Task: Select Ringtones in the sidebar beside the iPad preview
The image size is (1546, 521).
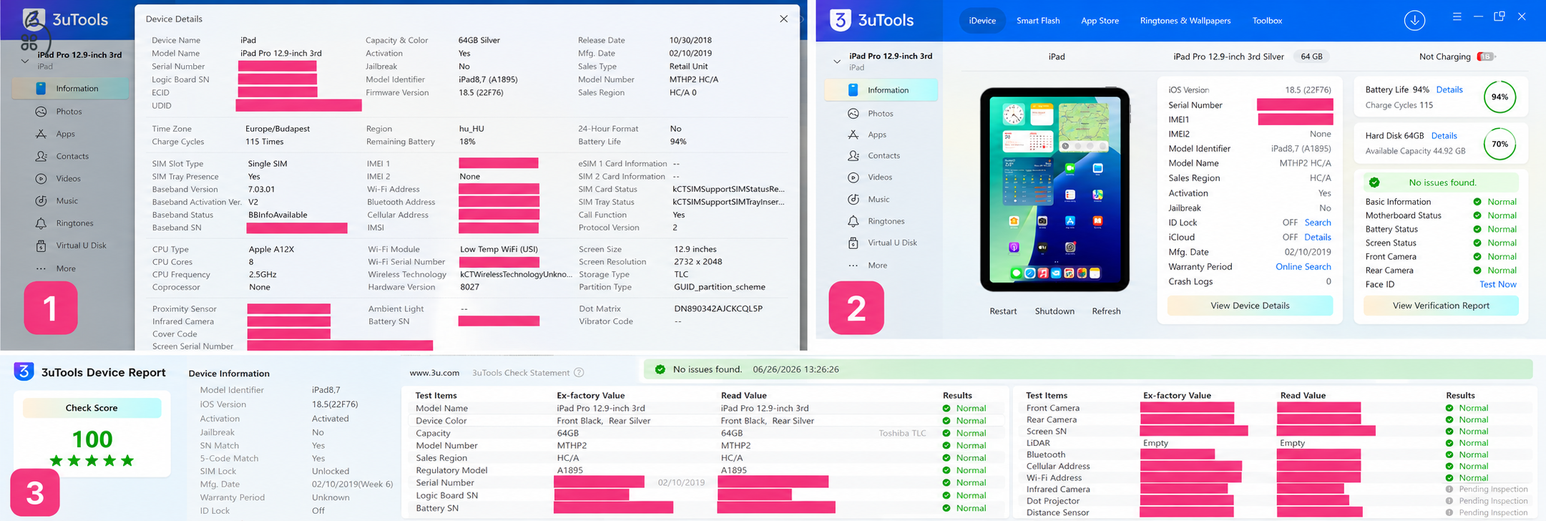Action: click(x=886, y=221)
